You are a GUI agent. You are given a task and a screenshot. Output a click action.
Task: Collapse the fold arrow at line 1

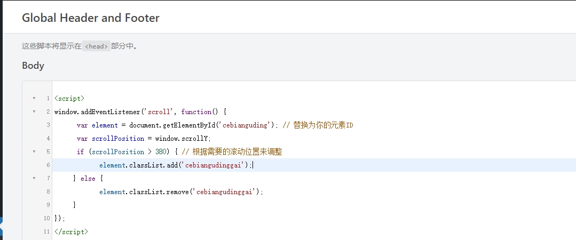tap(34, 99)
